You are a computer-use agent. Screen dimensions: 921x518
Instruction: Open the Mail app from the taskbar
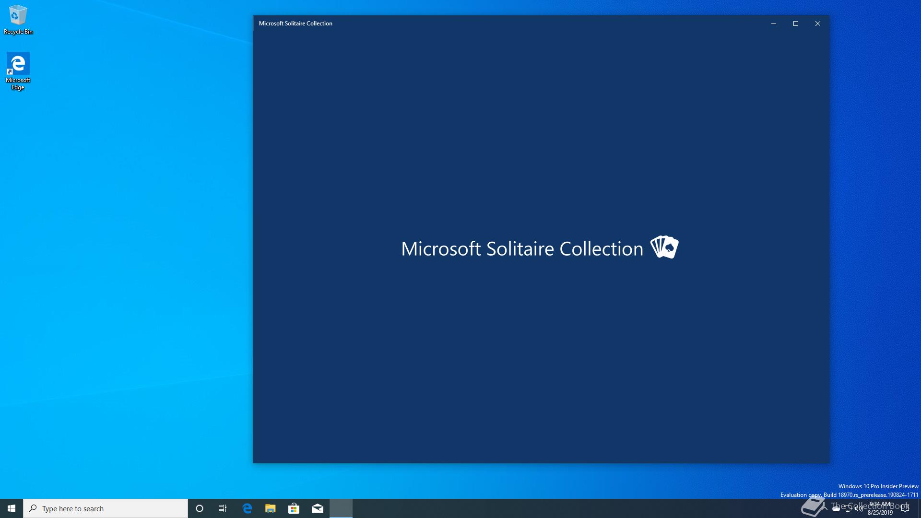[318, 508]
